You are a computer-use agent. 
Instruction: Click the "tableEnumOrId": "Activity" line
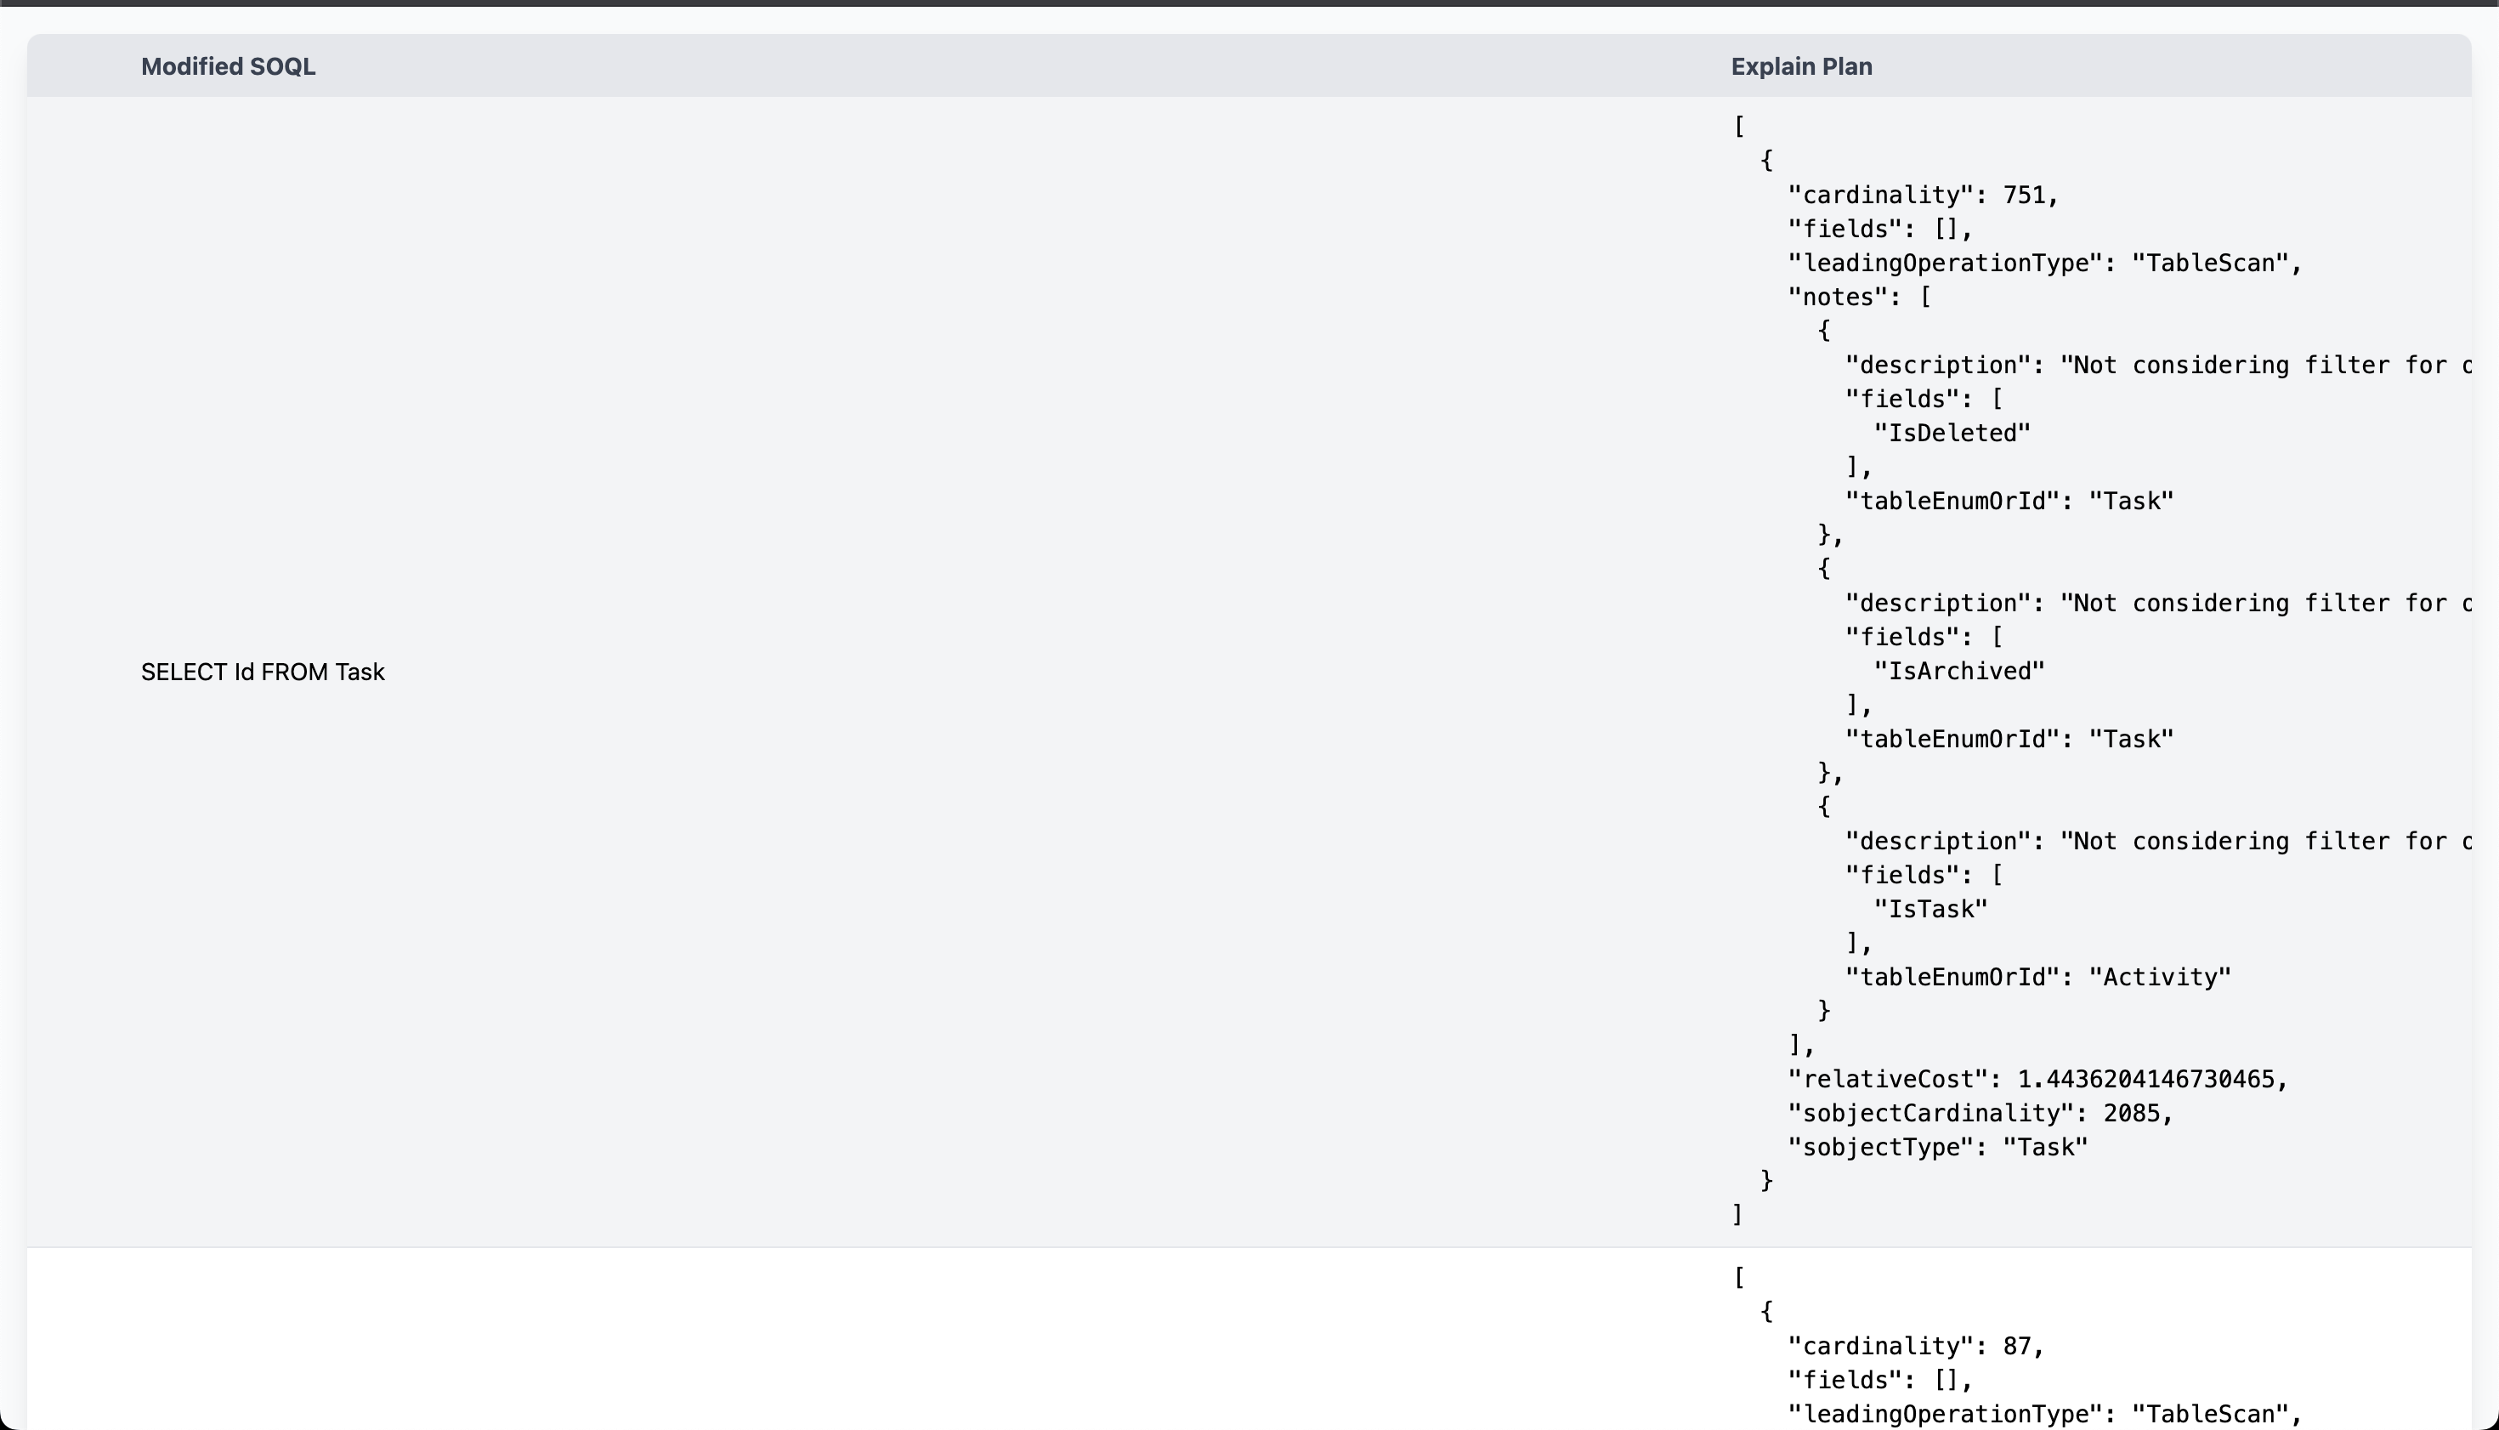[2037, 977]
